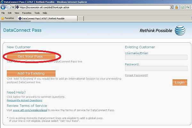Image resolution: width=192 pixels, height=128 pixels.
Task: Select the DataConnect Pass browser tab
Action: (x=48, y=18)
